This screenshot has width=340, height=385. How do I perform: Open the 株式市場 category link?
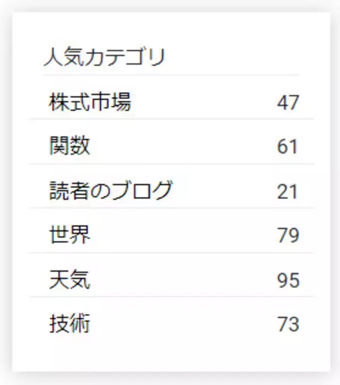click(x=90, y=102)
